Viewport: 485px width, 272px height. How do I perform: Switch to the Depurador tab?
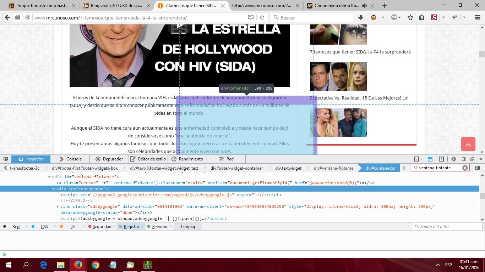(109, 159)
